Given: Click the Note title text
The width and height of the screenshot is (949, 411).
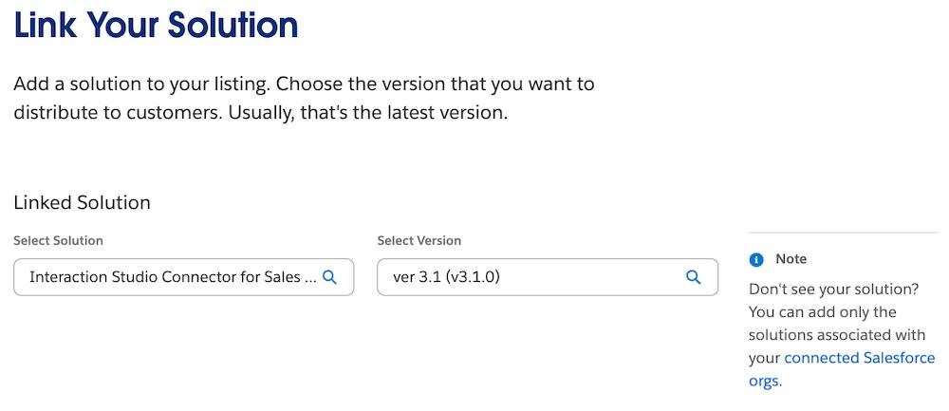Looking at the screenshot, I should click(x=791, y=259).
